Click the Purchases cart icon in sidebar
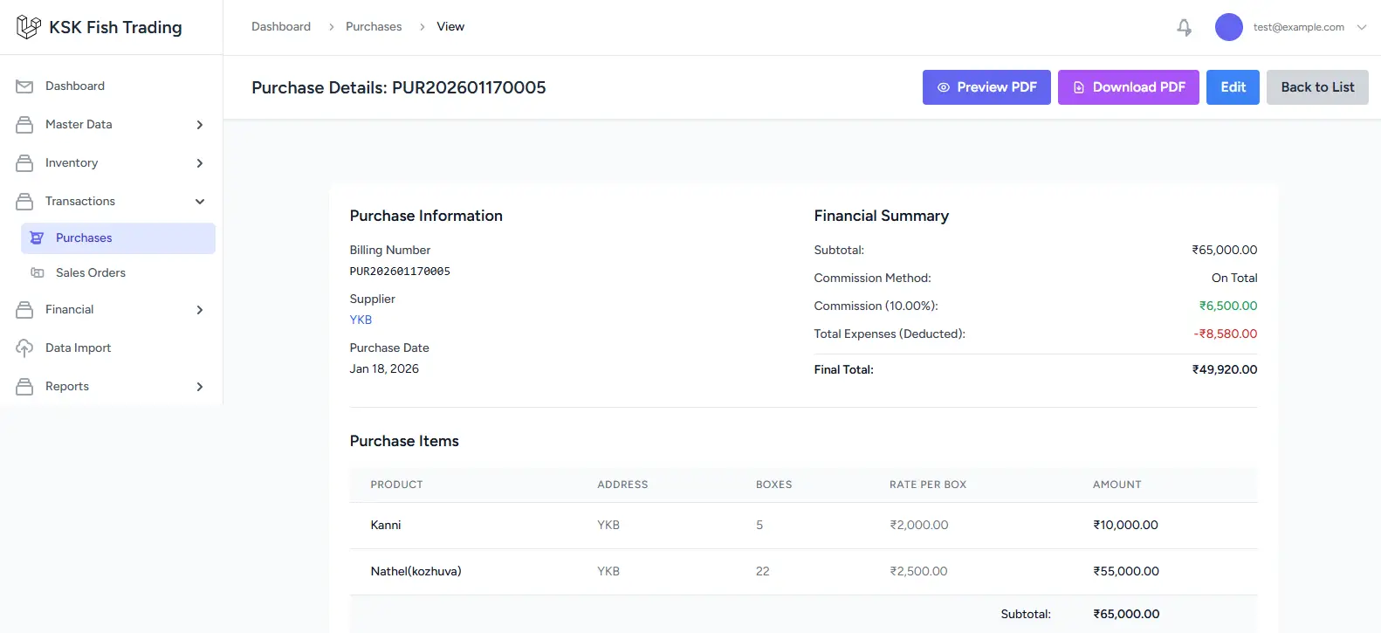The height and width of the screenshot is (633, 1381). pyautogui.click(x=37, y=238)
